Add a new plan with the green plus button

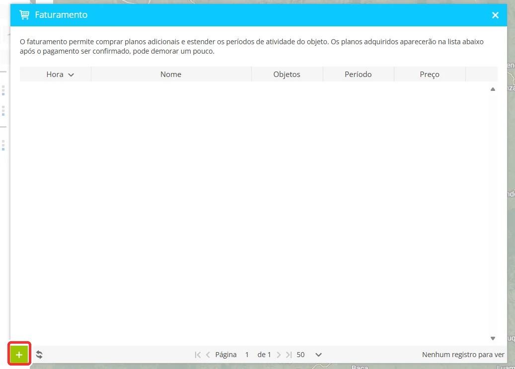(x=19, y=355)
